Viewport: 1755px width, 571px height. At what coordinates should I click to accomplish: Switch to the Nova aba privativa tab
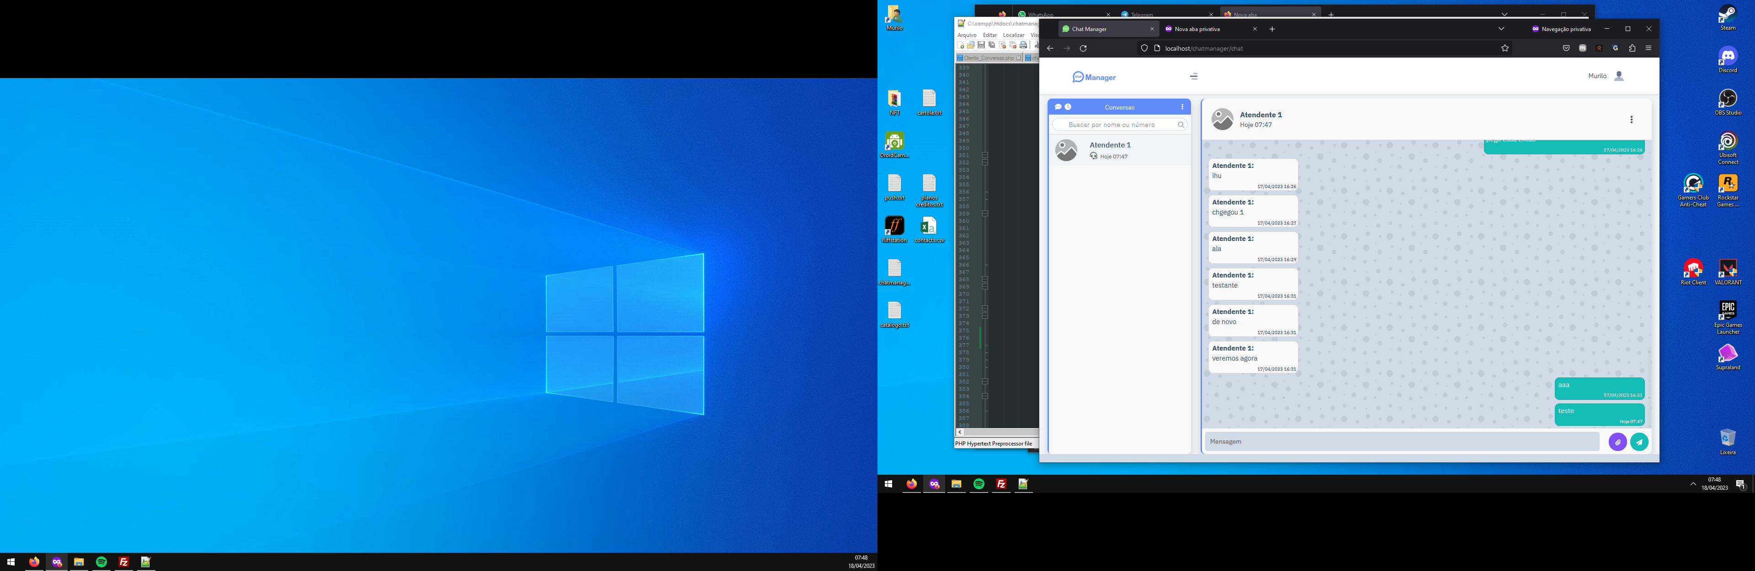click(1211, 29)
